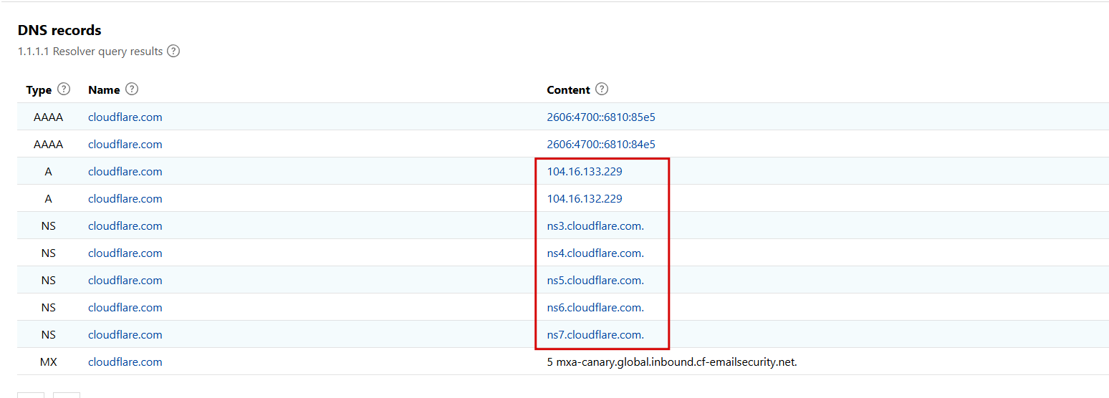Open cloudflare.com link in ns3 row

125,225
